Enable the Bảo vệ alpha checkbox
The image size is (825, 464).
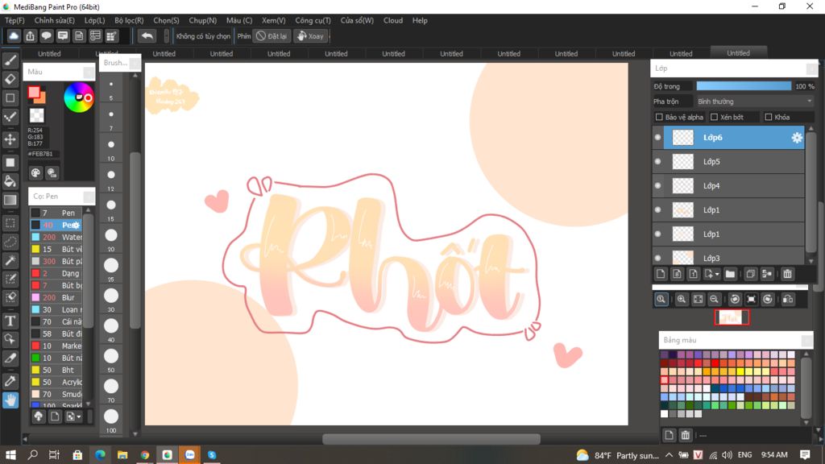(x=659, y=117)
